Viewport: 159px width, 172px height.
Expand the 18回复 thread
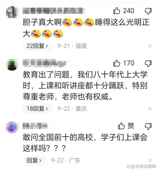coord(37,109)
